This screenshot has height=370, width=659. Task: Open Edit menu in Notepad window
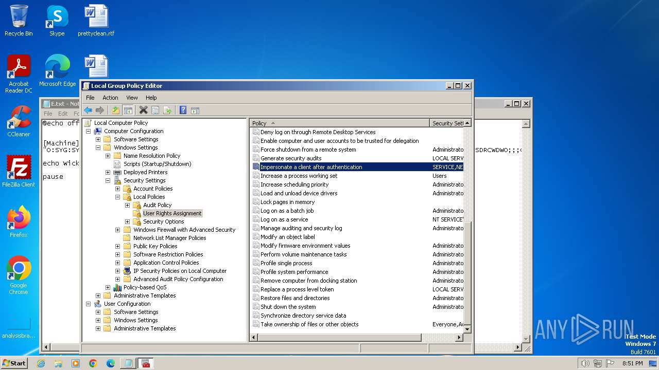pos(63,114)
